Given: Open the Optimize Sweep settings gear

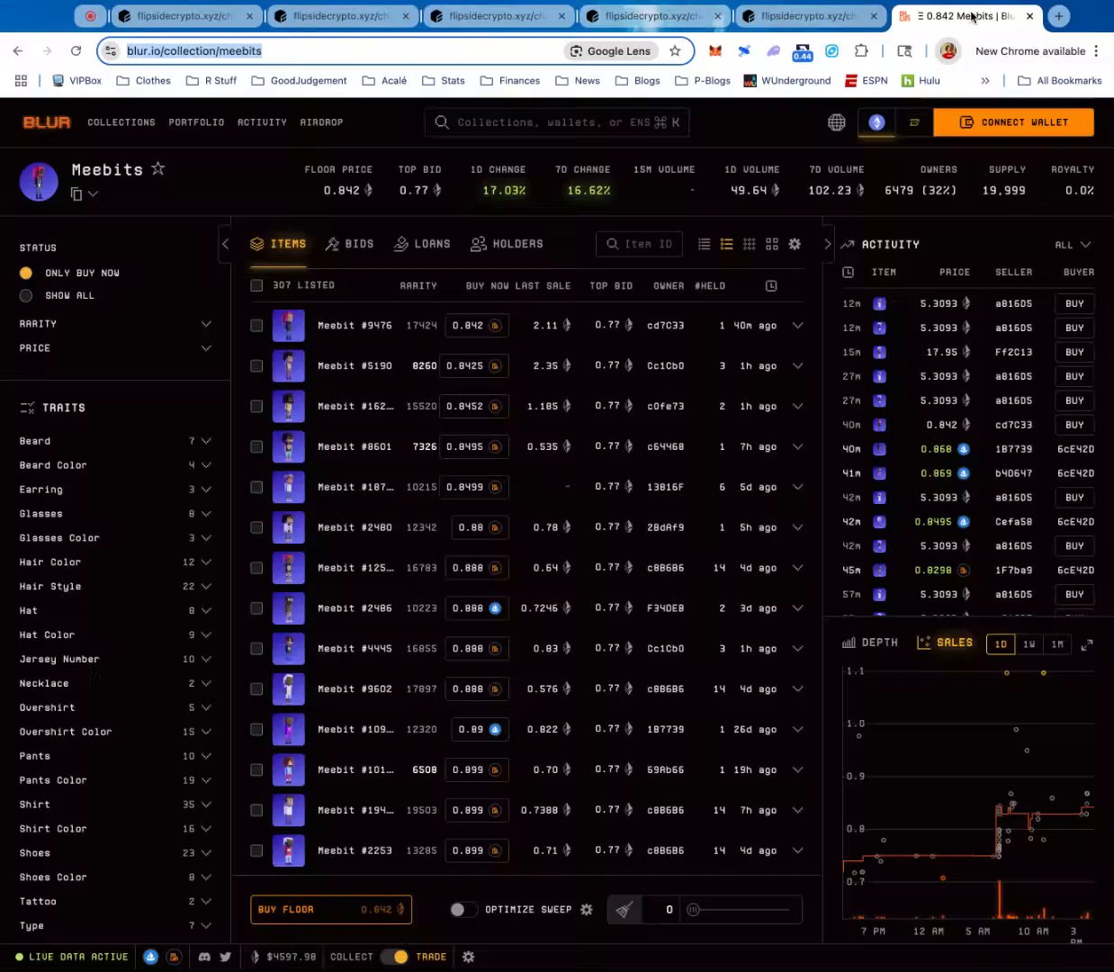Looking at the screenshot, I should [x=587, y=910].
